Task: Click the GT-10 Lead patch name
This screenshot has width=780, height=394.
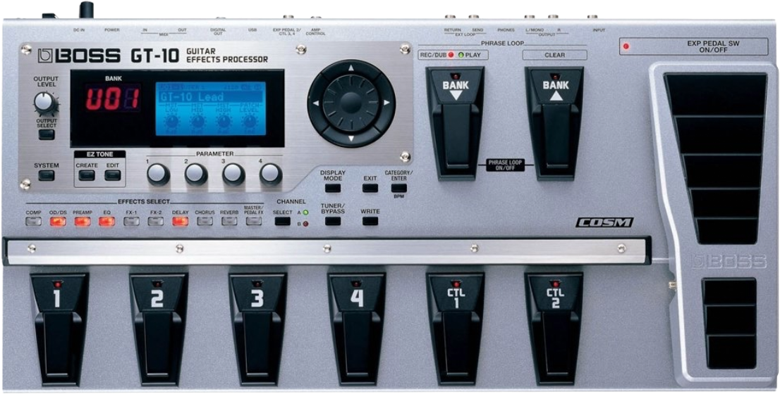Action: (193, 97)
